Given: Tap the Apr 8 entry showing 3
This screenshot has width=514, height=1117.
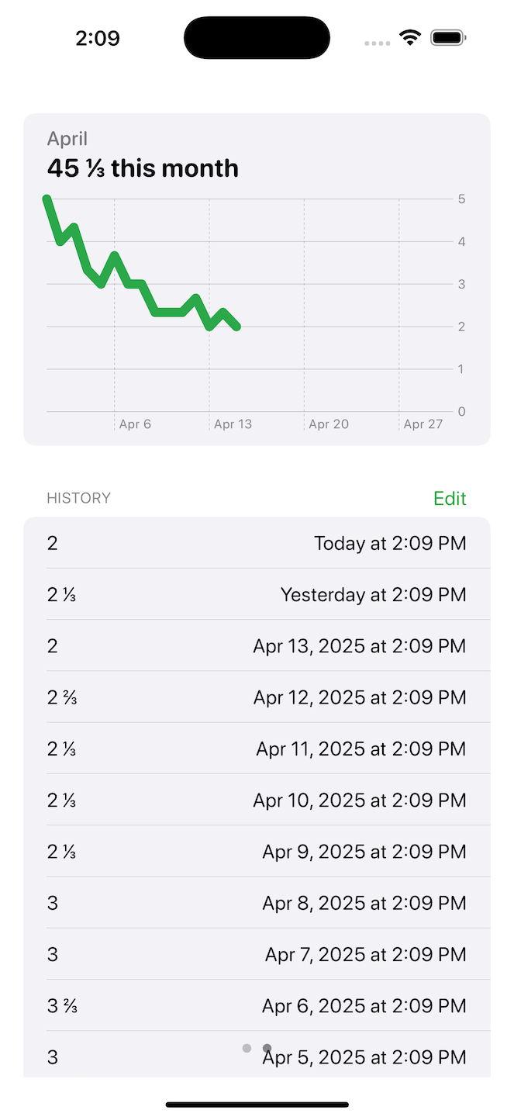Looking at the screenshot, I should tap(257, 902).
